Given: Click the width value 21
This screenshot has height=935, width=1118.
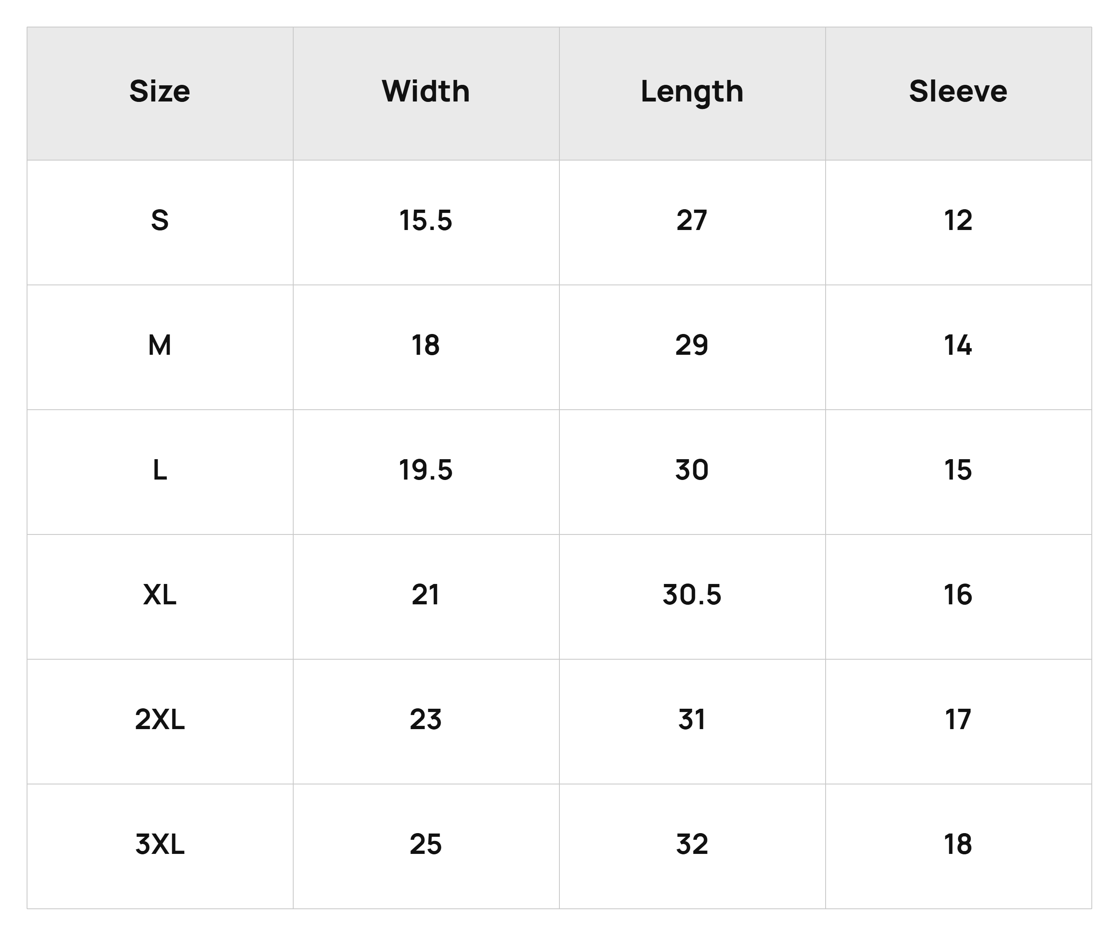Looking at the screenshot, I should pos(426,595).
